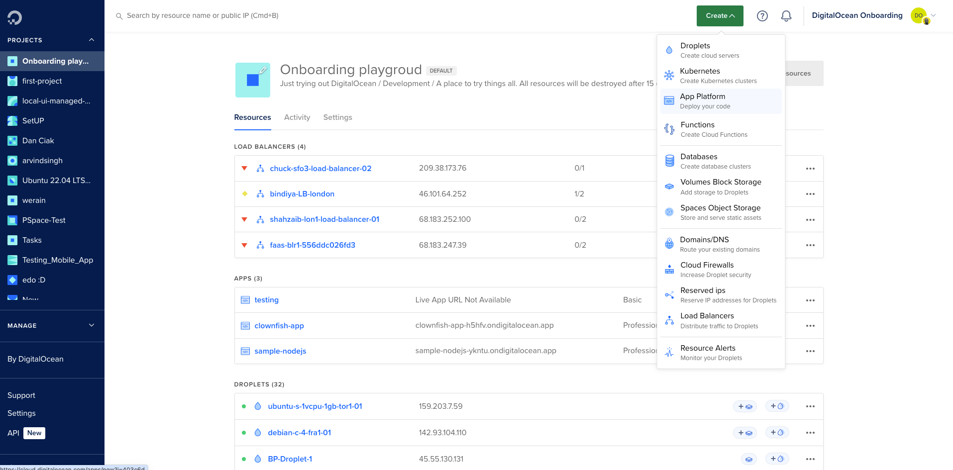
Task: Click sidebar Settings link
Action: [21, 413]
